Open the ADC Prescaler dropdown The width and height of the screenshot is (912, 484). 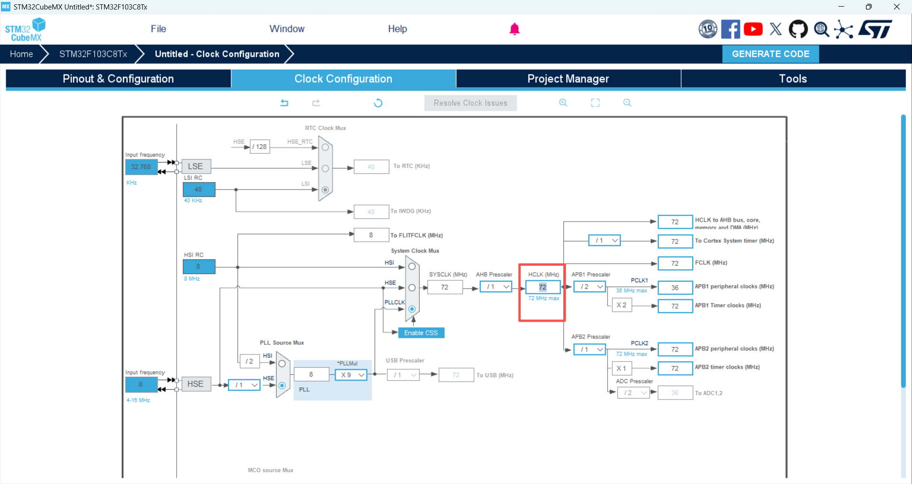pyautogui.click(x=633, y=392)
